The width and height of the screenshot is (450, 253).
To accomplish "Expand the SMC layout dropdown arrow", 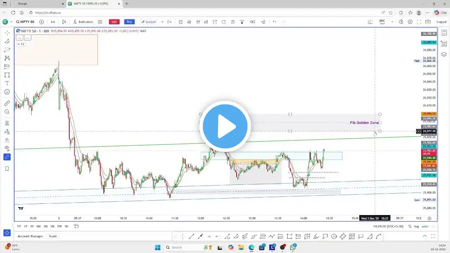I will coord(392,22).
